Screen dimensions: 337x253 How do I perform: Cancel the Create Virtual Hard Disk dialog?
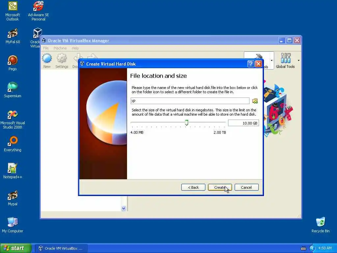[x=246, y=187]
